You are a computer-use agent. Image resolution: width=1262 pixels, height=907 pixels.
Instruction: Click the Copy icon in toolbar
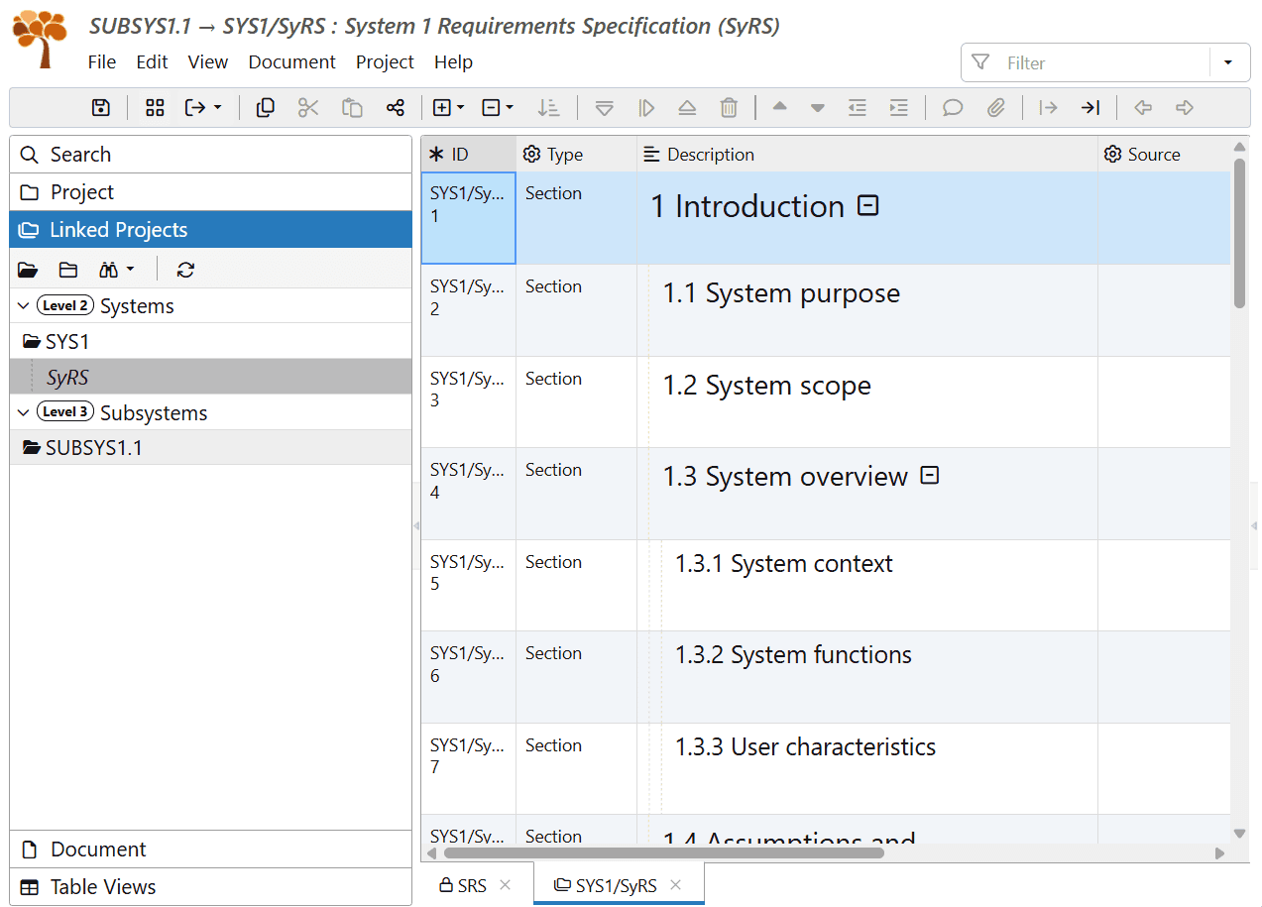click(x=265, y=108)
